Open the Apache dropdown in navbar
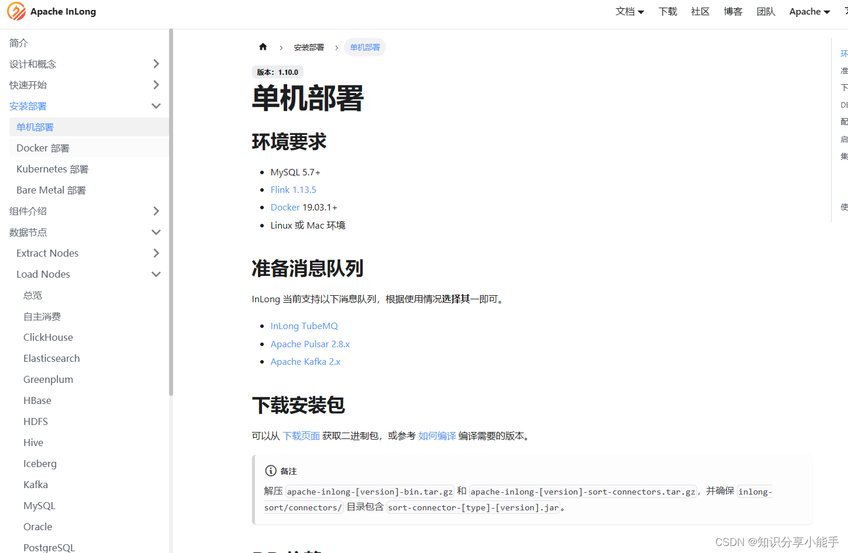This screenshot has width=848, height=553. click(810, 12)
